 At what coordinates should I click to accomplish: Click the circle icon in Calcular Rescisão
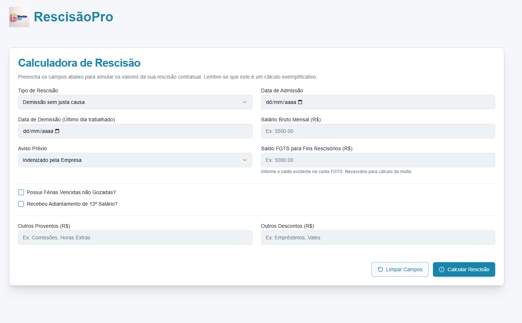pos(442,269)
